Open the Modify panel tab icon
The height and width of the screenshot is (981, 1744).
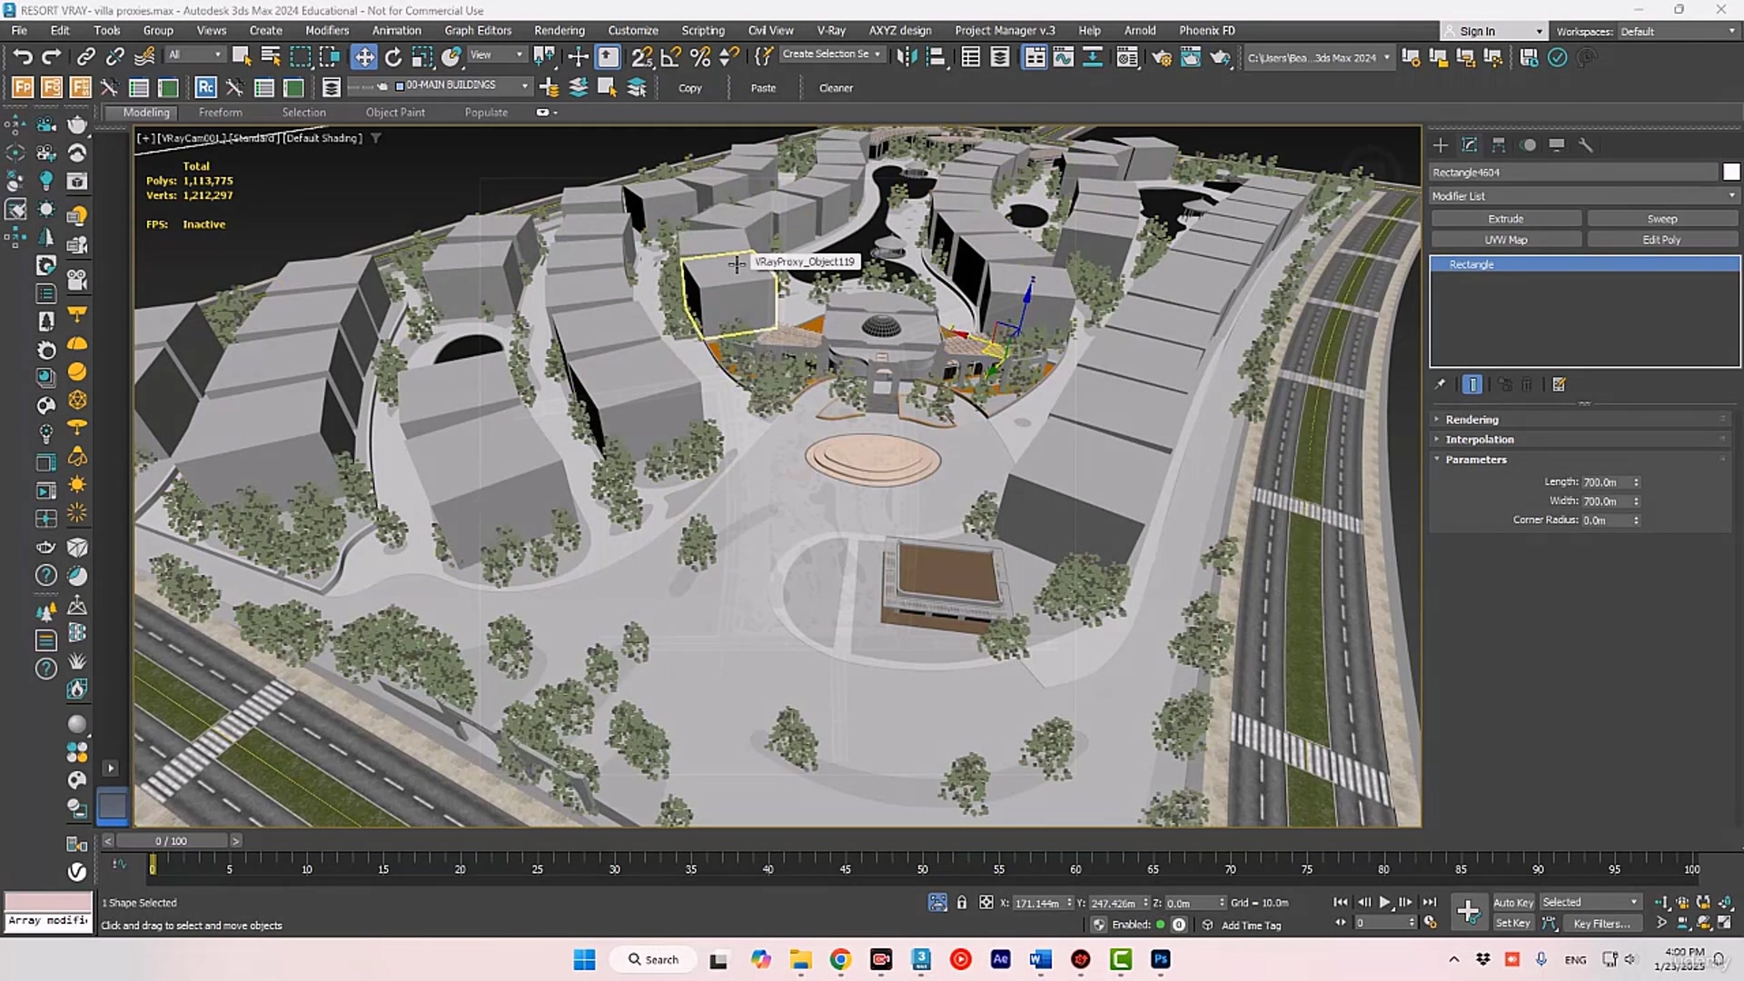tap(1470, 145)
